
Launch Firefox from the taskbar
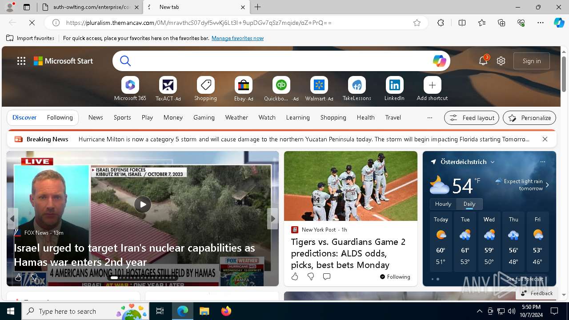coord(226,311)
